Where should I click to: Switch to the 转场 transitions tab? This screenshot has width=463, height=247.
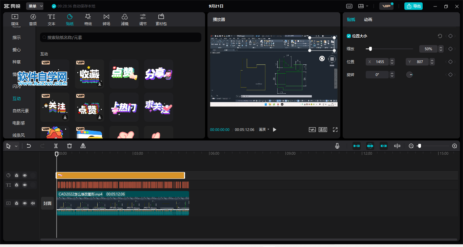coord(106,20)
